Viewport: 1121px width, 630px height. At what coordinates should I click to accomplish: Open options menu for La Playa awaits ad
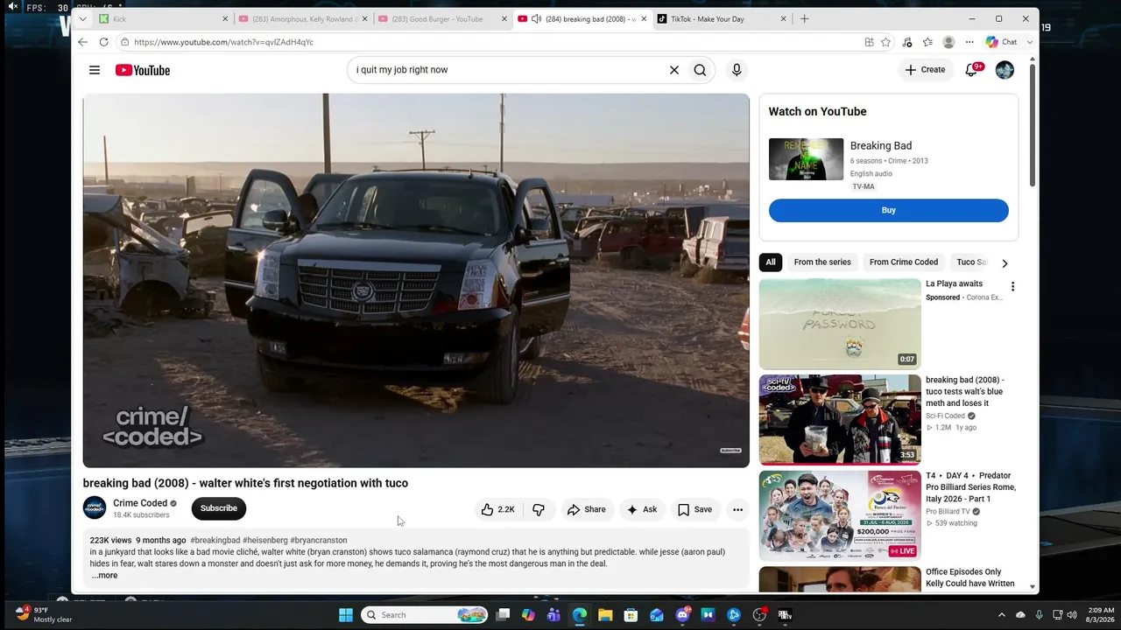tap(1012, 286)
